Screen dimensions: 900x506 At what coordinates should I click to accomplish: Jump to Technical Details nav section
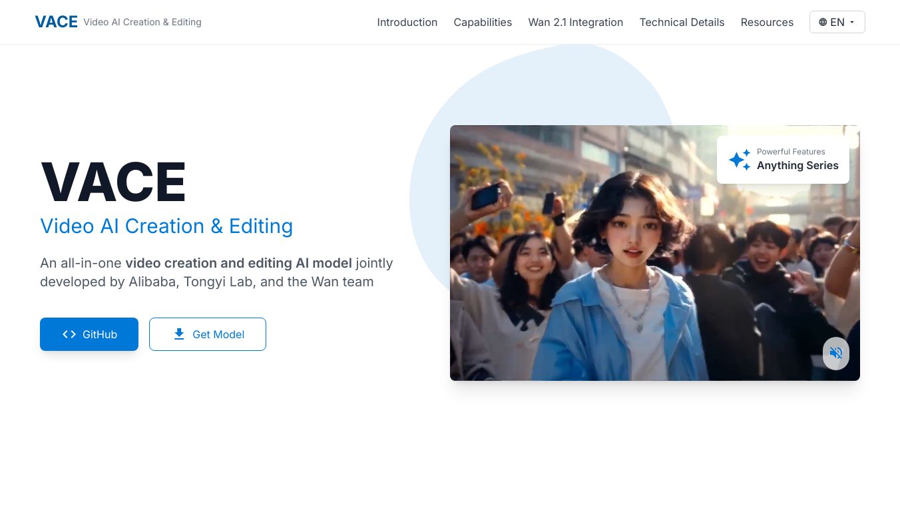682,22
